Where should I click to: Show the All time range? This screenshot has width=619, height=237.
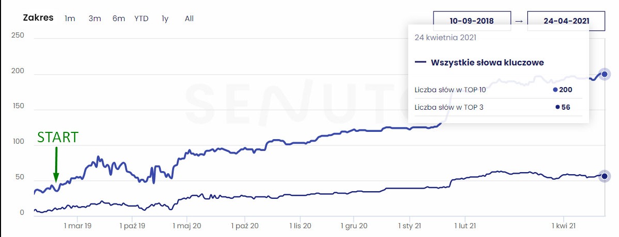tap(189, 19)
